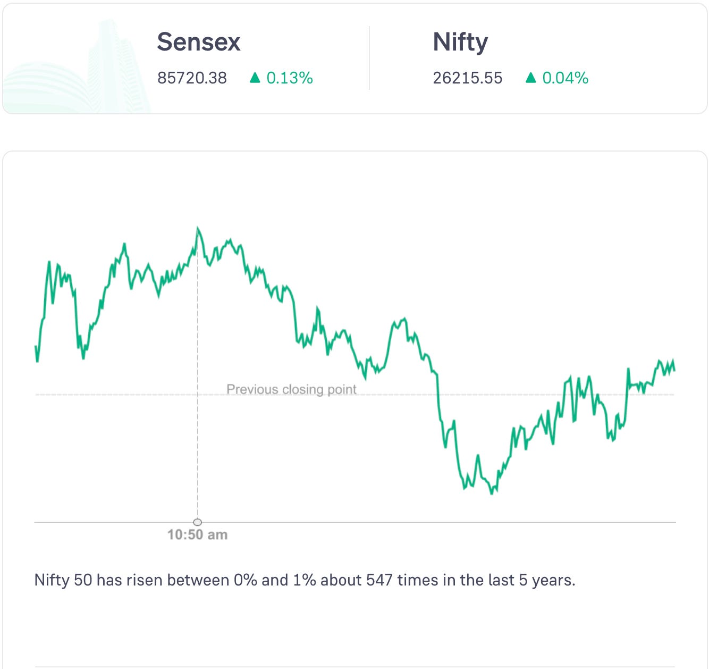Click the lowest trough of the chart line

(x=492, y=493)
